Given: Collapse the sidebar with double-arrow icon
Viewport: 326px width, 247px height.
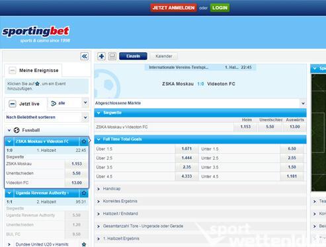Looking at the screenshot, I should [x=84, y=56].
